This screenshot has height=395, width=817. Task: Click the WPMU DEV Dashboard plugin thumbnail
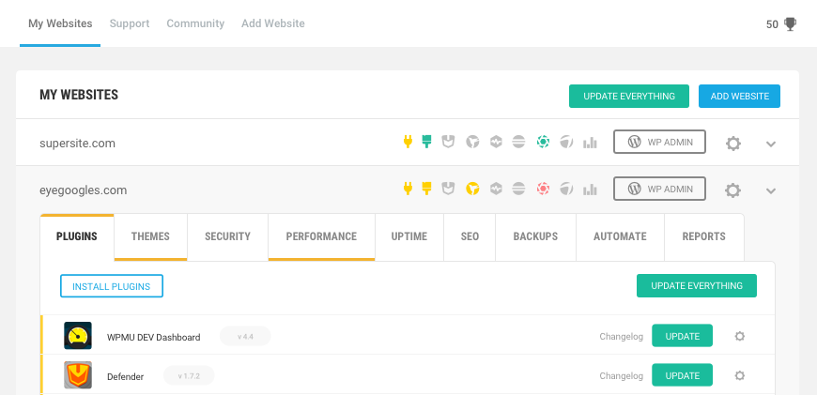pyautogui.click(x=78, y=336)
